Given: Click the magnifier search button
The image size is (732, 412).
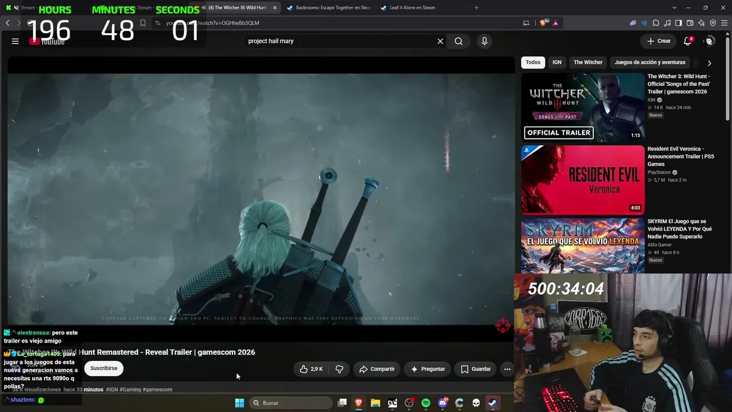Looking at the screenshot, I should [x=459, y=41].
